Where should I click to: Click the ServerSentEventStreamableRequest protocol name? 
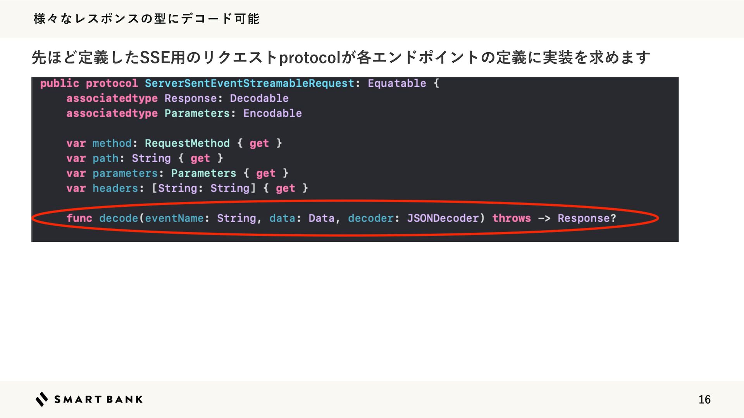coord(249,83)
